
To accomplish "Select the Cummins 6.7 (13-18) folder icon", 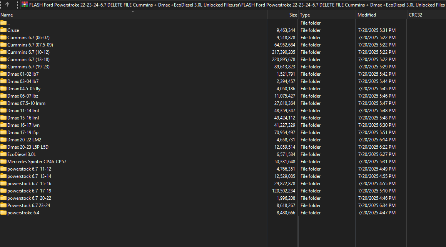I will (x=3, y=59).
